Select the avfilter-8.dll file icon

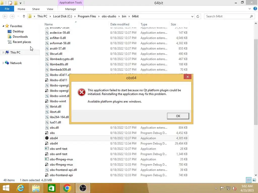click(47, 38)
